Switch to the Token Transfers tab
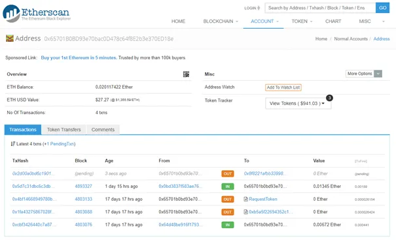The width and height of the screenshot is (396, 240). coord(64,130)
